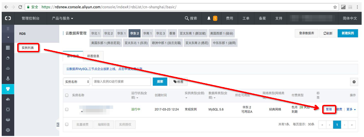Open the 工单 menu in top bar

point(246,18)
